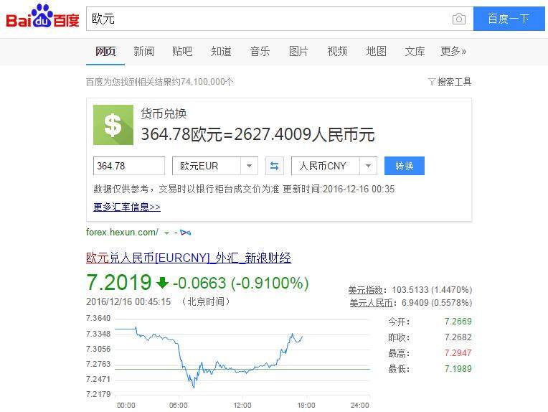Viewport: 548px width, 412px height.
Task: Click the result count text 74,100,000个
Action: click(x=207, y=82)
